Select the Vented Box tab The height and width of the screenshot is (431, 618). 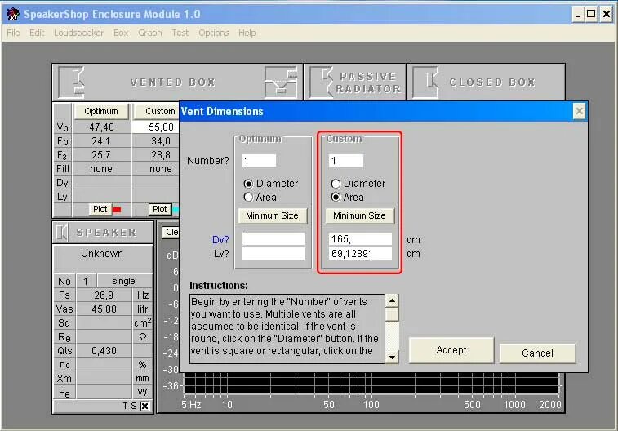(x=177, y=82)
